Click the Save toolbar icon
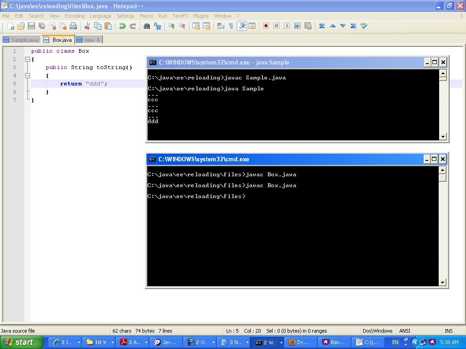466x349 pixels. click(31, 26)
